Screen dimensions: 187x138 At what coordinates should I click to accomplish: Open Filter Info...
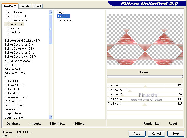[x=58, y=124]
